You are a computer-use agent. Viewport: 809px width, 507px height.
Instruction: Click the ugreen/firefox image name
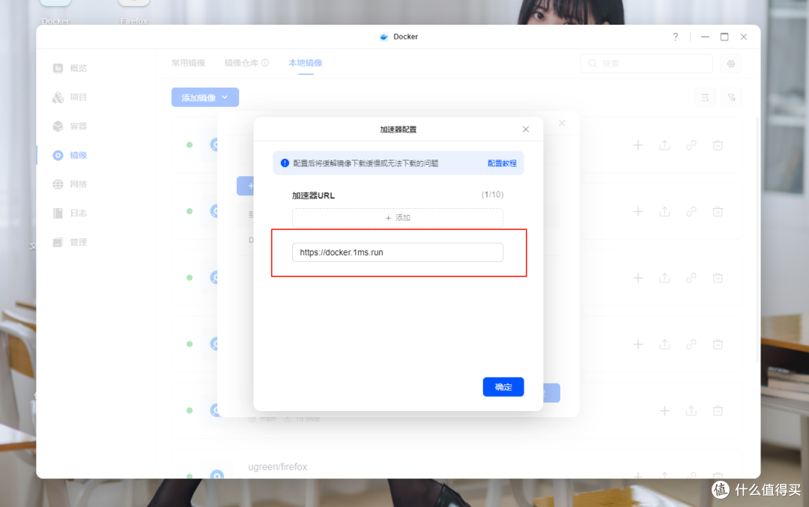pos(278,467)
